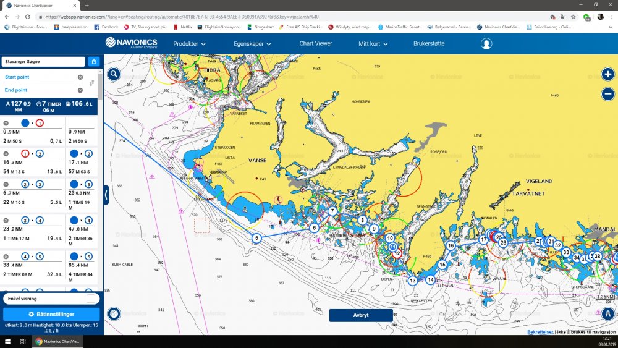
Task: Click the browser address bar
Action: coord(292,17)
